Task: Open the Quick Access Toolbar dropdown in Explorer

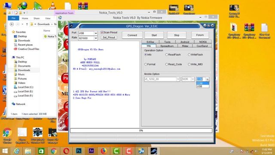Action: pos(24,12)
